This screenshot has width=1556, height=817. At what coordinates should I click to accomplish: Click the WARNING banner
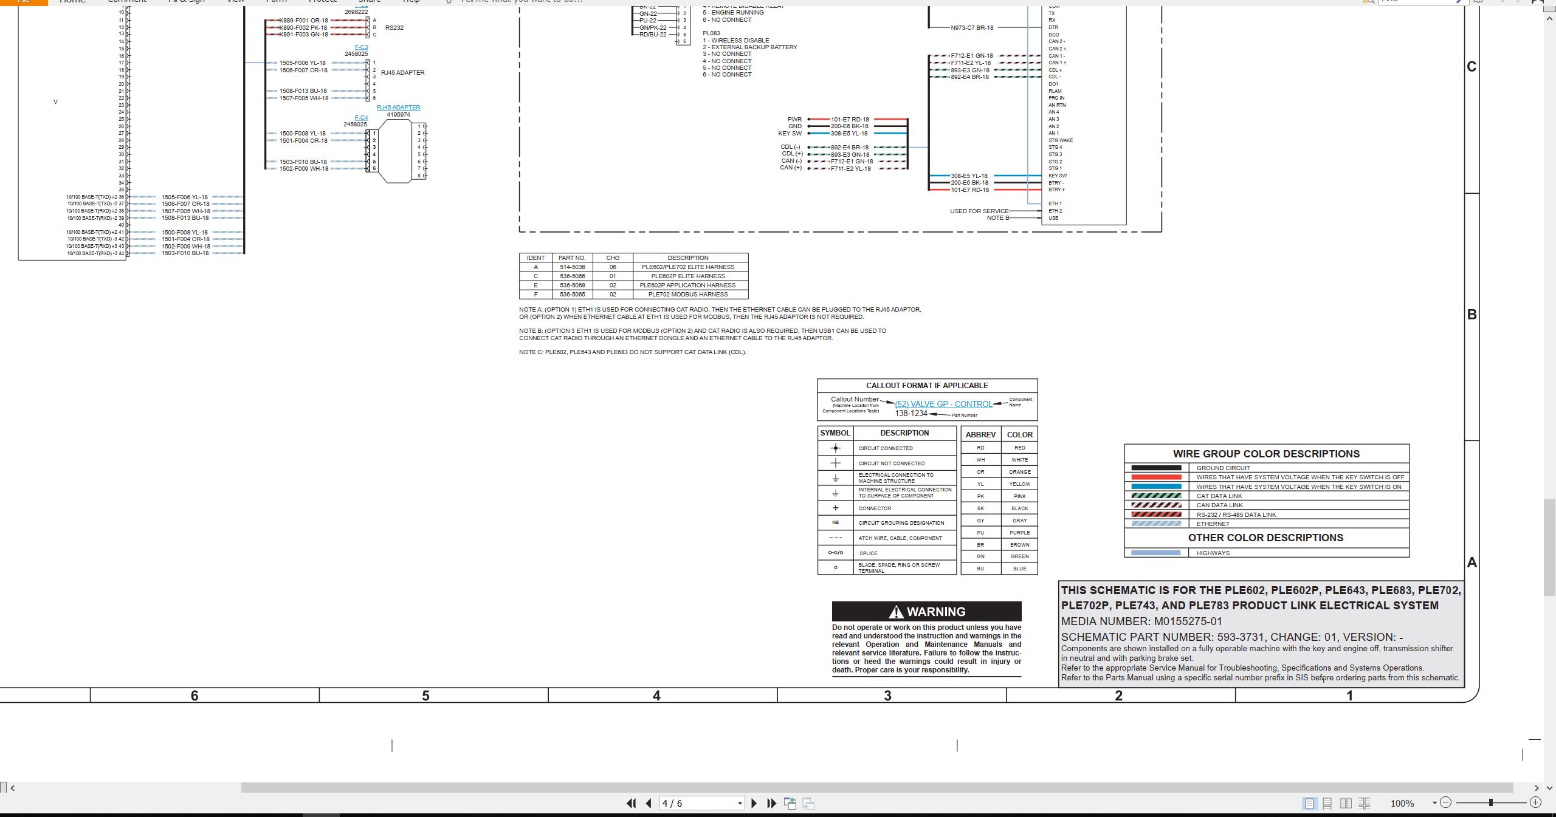tap(926, 611)
